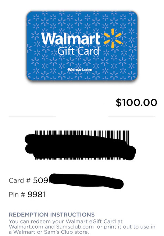
Task: Open Samsclub.com link in redemption instructions
Action: pos(75,227)
